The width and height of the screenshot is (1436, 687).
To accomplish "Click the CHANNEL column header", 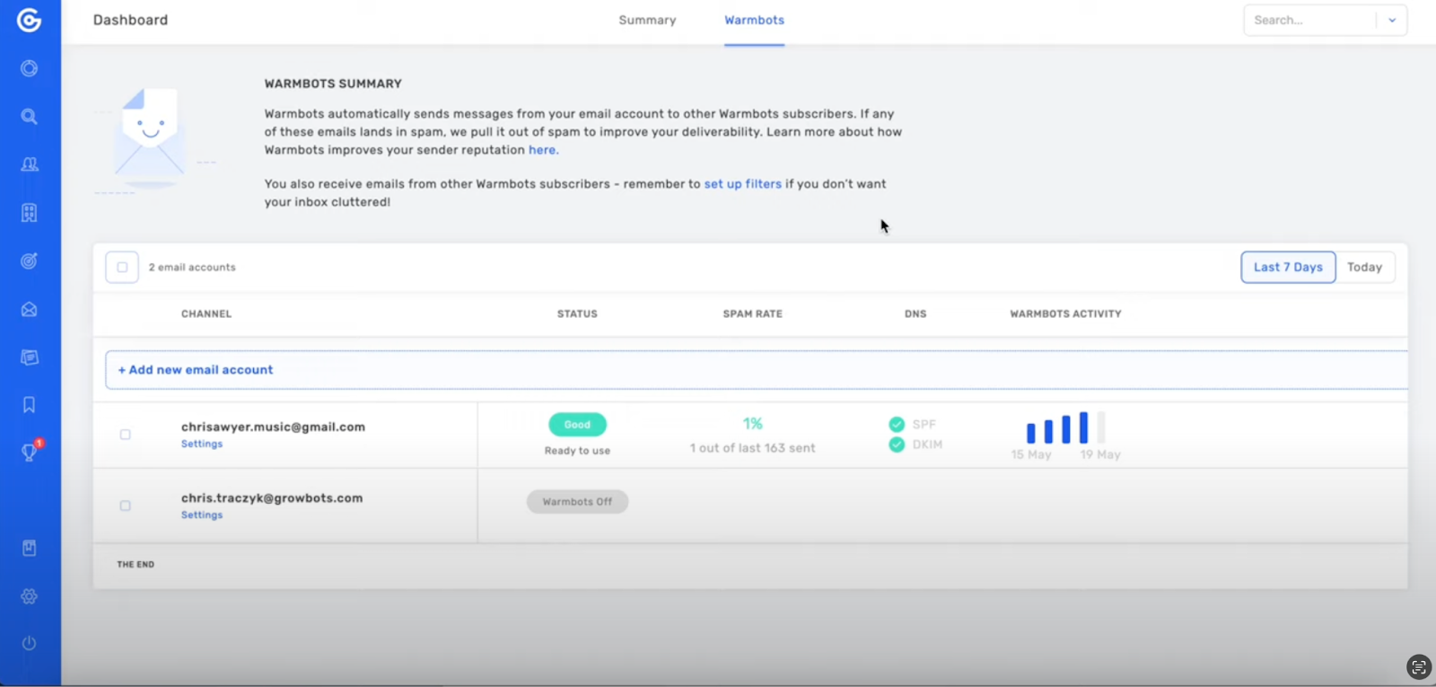I will (206, 313).
